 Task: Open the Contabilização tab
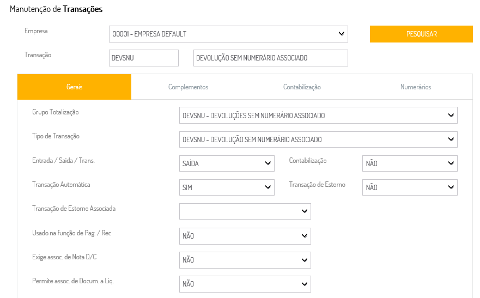(302, 87)
